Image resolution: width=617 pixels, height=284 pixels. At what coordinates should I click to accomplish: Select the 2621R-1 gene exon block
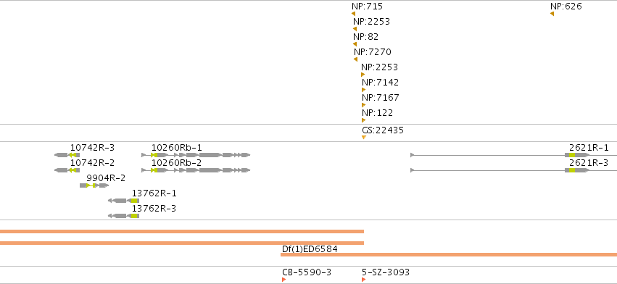577,155
